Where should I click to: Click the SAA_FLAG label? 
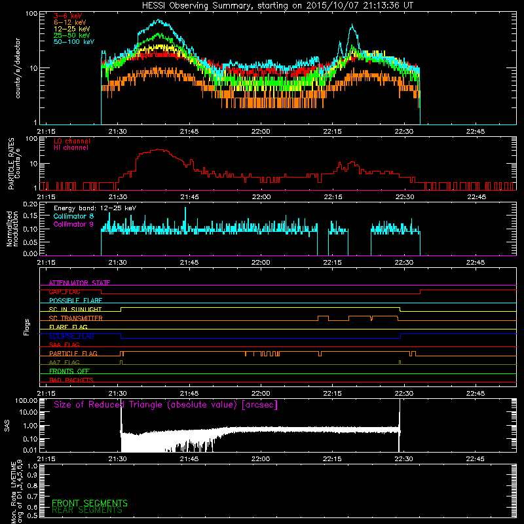point(64,345)
